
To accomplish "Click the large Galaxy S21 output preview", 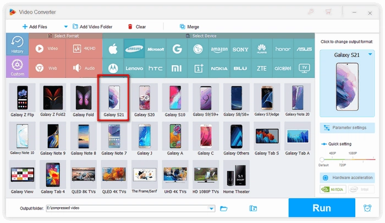I will click(347, 87).
